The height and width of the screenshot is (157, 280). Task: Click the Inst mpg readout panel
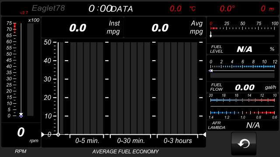point(83,27)
